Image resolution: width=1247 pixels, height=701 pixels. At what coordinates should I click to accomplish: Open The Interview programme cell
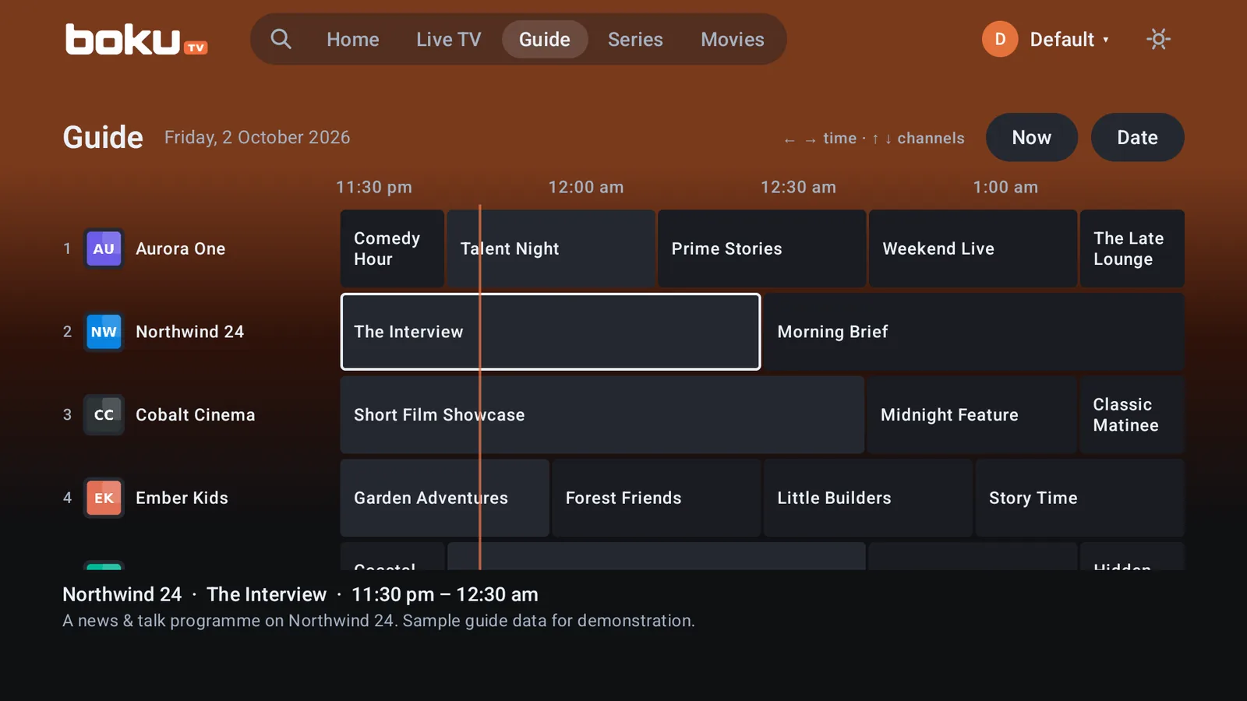coord(550,332)
